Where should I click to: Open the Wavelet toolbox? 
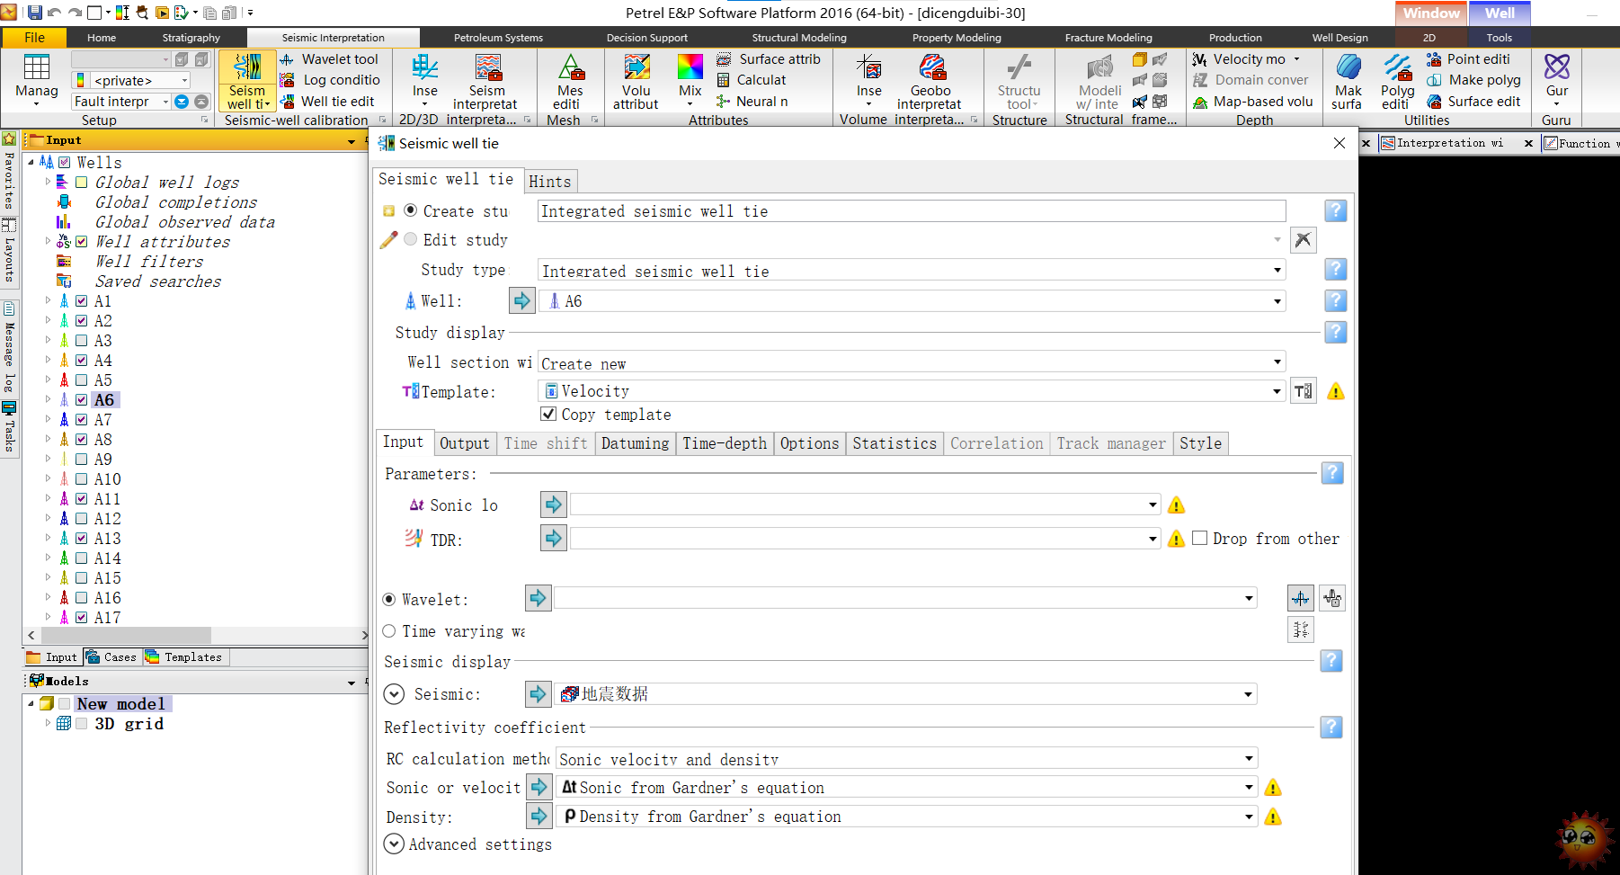click(329, 59)
